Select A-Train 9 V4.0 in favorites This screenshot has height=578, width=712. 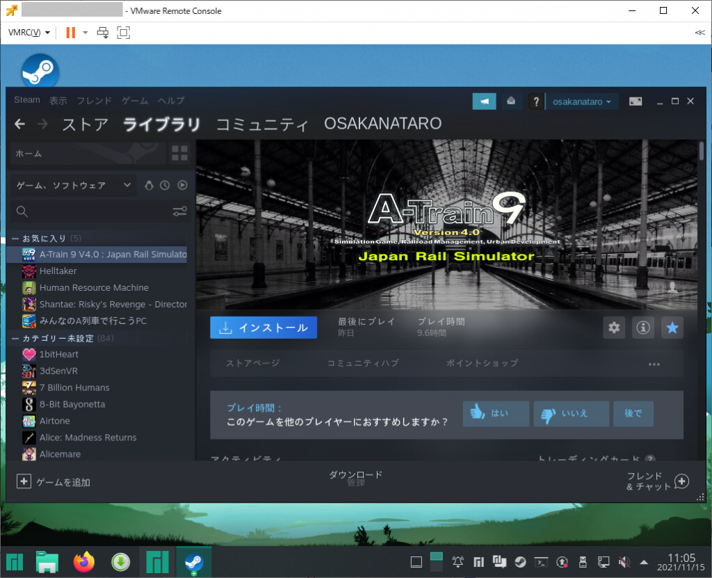click(x=97, y=255)
